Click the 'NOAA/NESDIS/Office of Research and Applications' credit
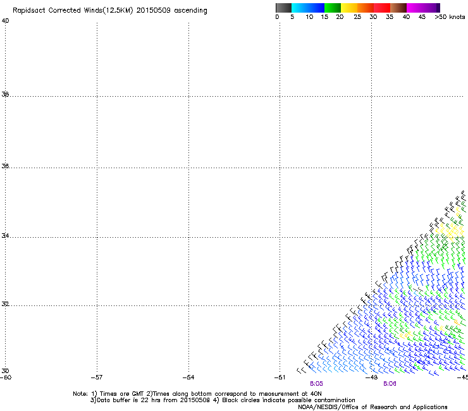The width and height of the screenshot is (468, 411). click(x=373, y=407)
